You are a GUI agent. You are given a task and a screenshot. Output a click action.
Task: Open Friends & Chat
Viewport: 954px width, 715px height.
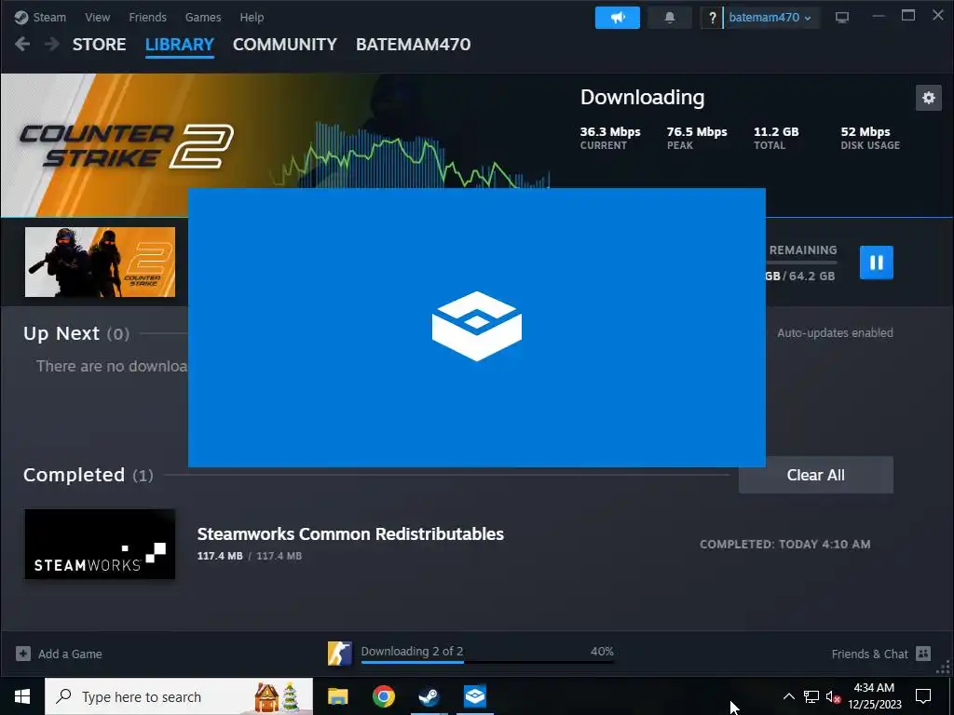tap(870, 654)
